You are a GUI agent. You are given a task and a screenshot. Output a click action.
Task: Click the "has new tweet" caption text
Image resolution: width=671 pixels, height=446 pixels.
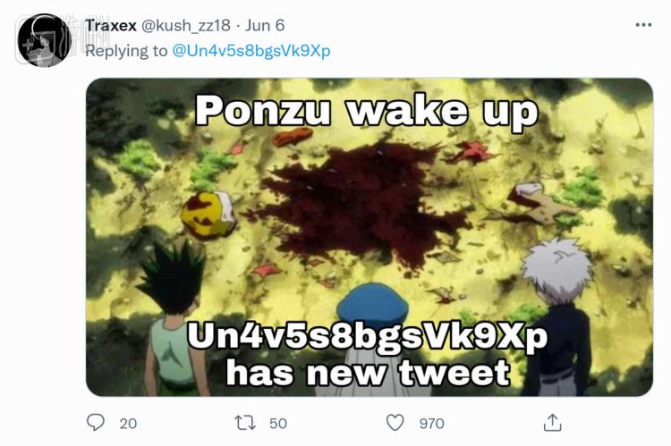[368, 372]
